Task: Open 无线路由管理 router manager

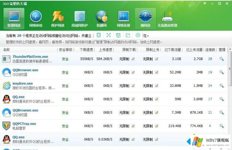Action: [x=167, y=19]
